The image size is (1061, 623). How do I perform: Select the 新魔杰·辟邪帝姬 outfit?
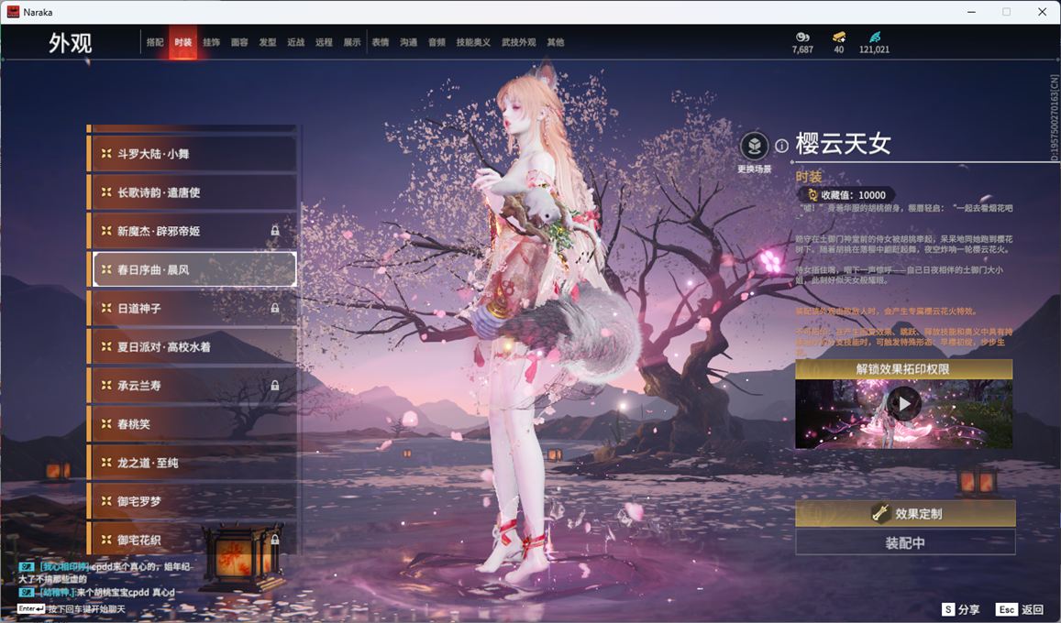(x=193, y=230)
